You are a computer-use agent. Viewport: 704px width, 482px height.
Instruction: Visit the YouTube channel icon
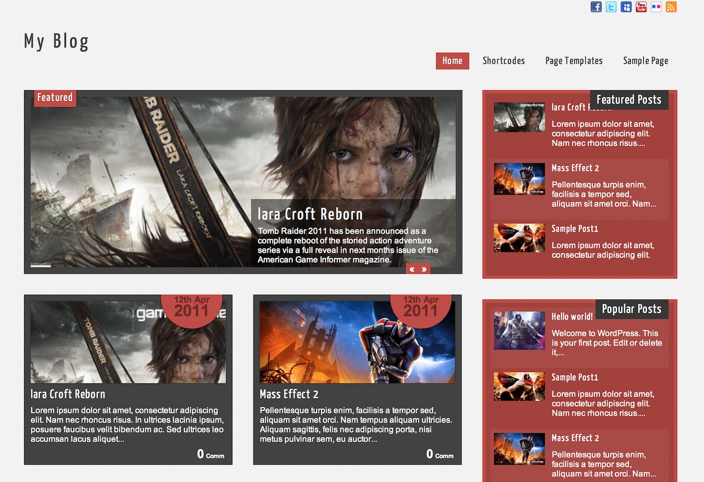tap(641, 7)
